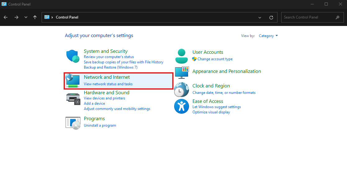Maximize the Control Panel window

point(326,4)
